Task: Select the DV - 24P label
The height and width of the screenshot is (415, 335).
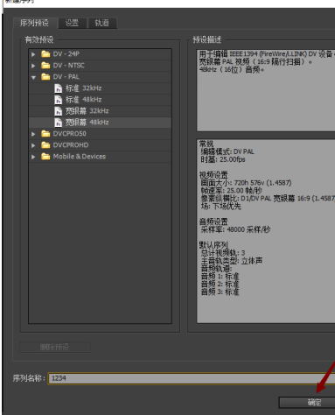Action: (66, 54)
